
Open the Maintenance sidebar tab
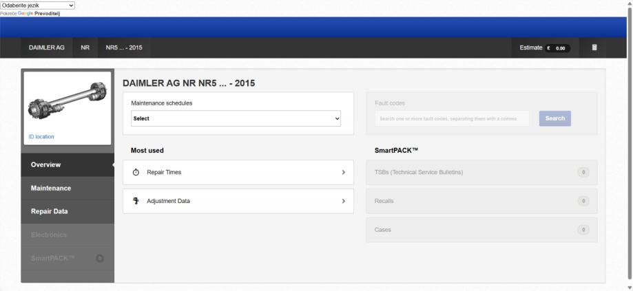click(68, 188)
